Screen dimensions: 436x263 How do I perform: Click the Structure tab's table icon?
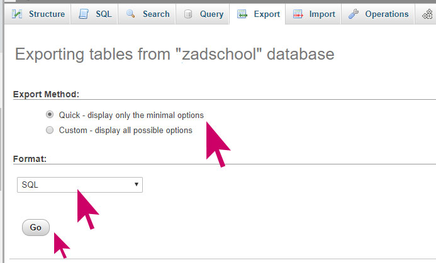[18, 14]
